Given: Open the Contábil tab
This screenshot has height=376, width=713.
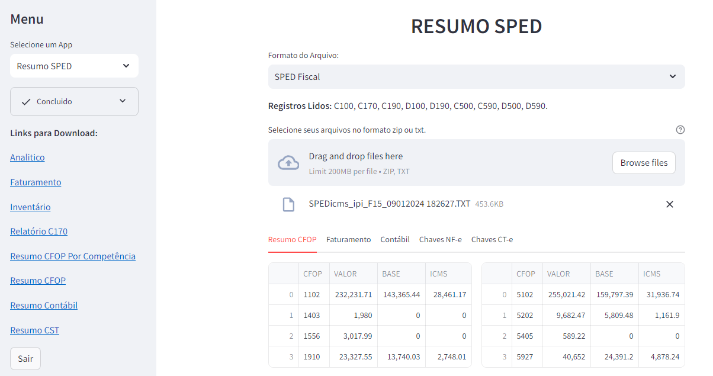Looking at the screenshot, I should click(x=395, y=240).
